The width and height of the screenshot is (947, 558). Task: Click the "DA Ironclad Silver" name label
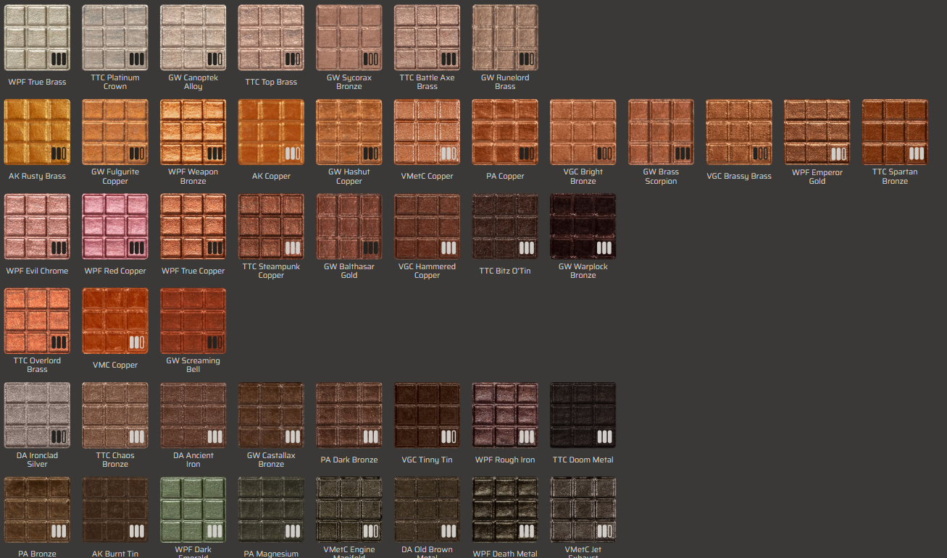[37, 460]
